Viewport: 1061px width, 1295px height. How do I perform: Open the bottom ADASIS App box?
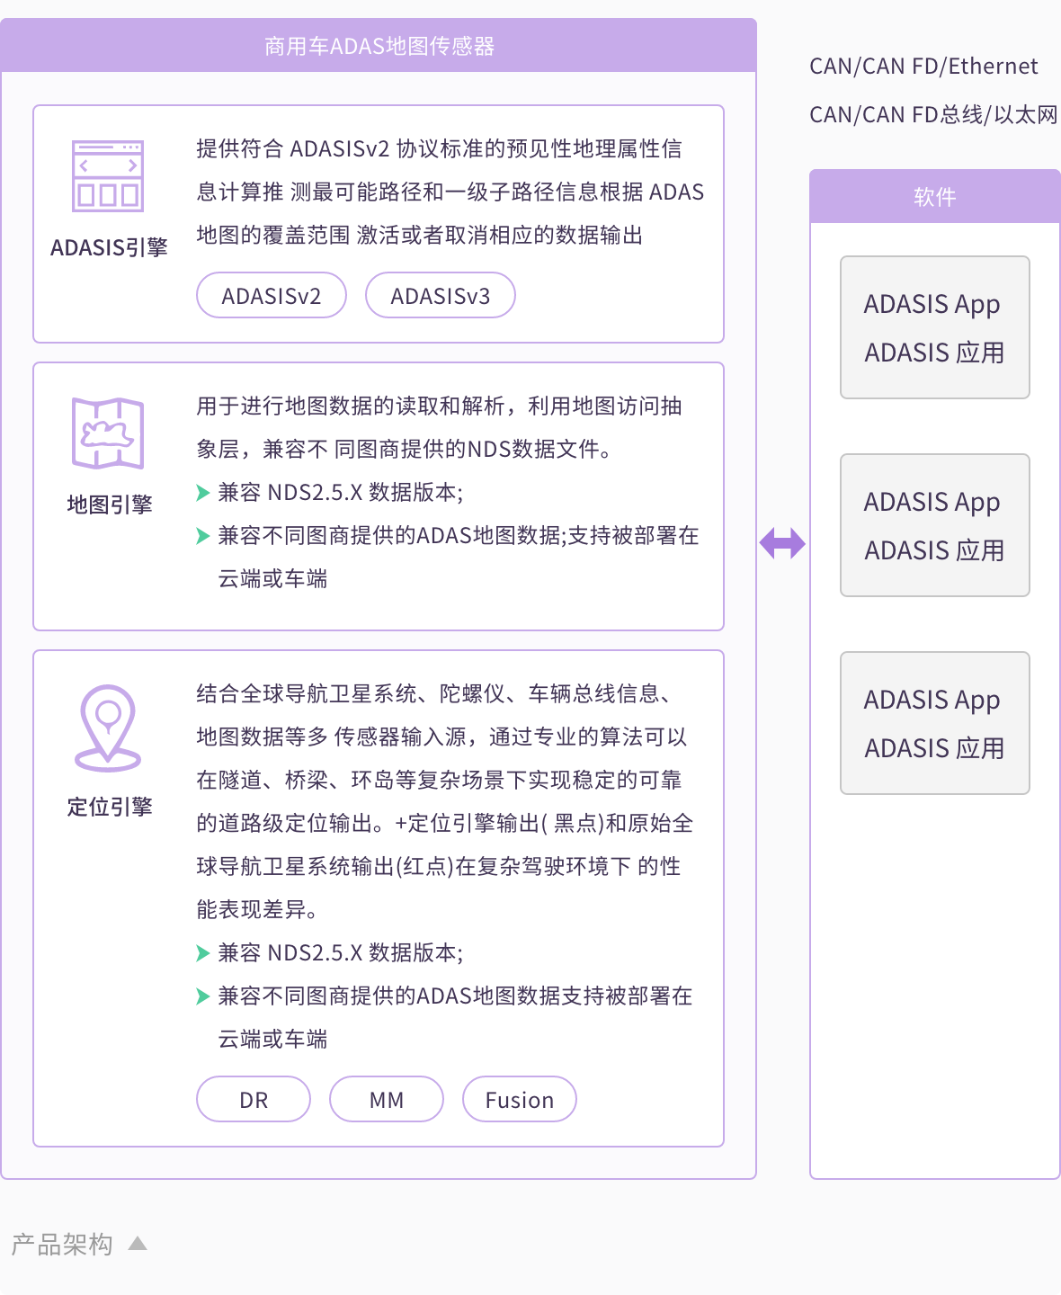(934, 723)
